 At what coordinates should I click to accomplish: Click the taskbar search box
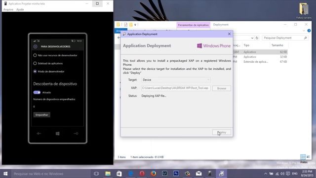[50, 174]
